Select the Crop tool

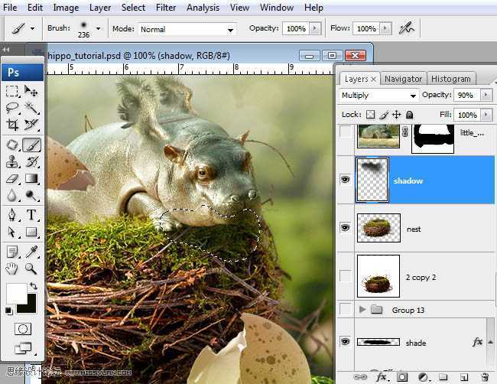coord(13,125)
